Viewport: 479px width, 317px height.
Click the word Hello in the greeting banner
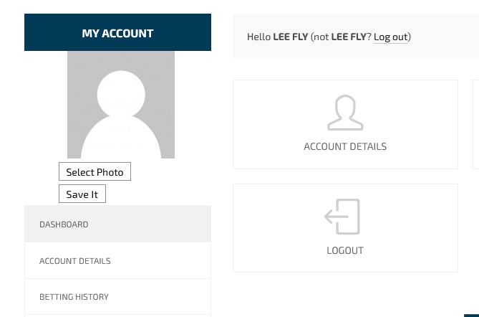258,37
